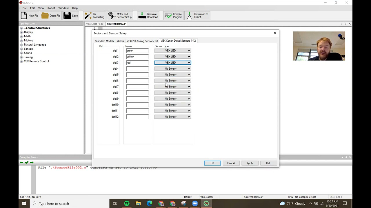Viewport: 371px width, 208px height.
Task: Click Apply in the setup dialog
Action: point(250,163)
